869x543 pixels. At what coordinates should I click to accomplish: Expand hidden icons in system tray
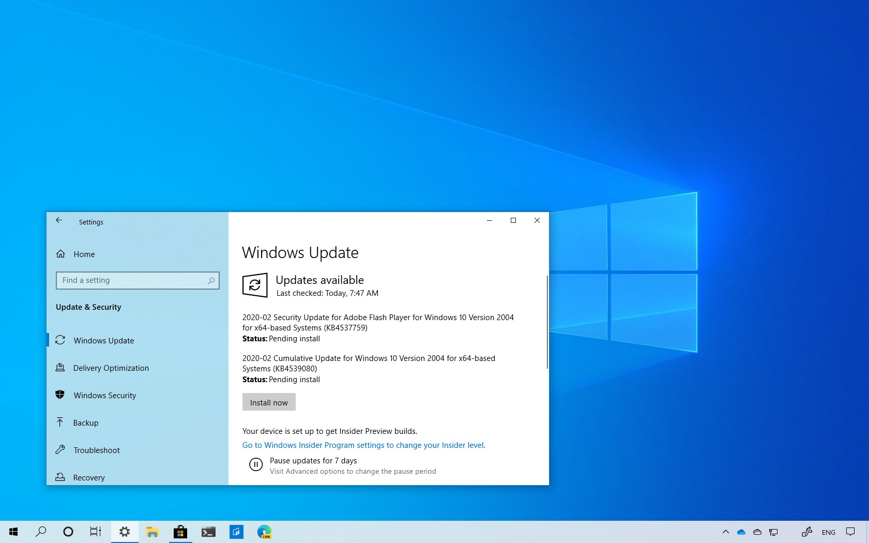[726, 532]
